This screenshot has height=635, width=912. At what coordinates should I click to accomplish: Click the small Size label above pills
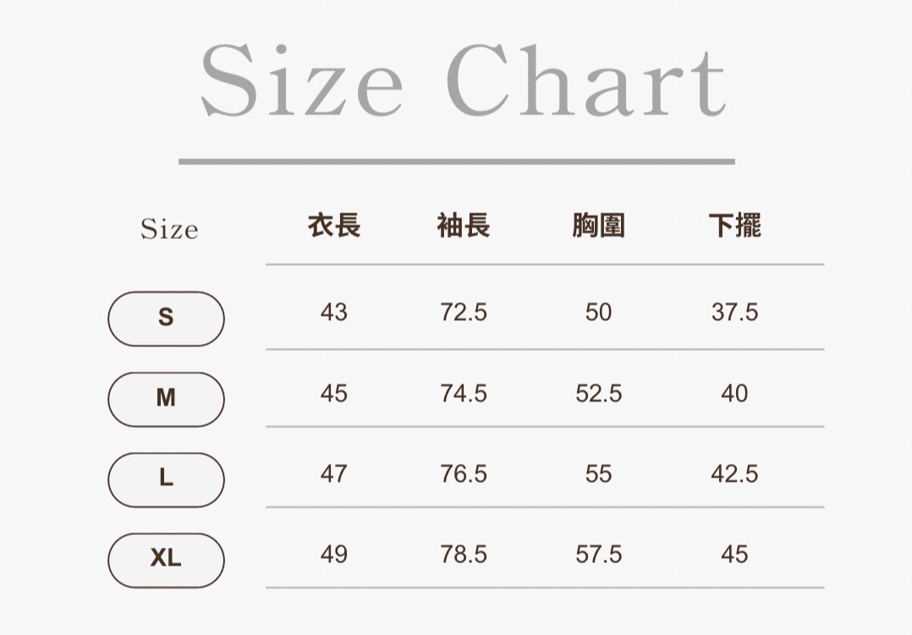tap(169, 229)
